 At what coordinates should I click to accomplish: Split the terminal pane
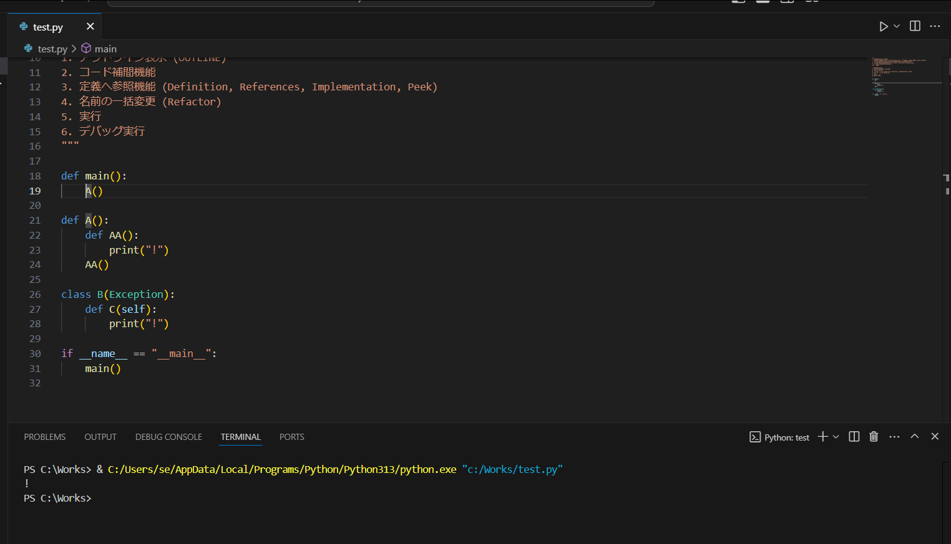coord(854,437)
